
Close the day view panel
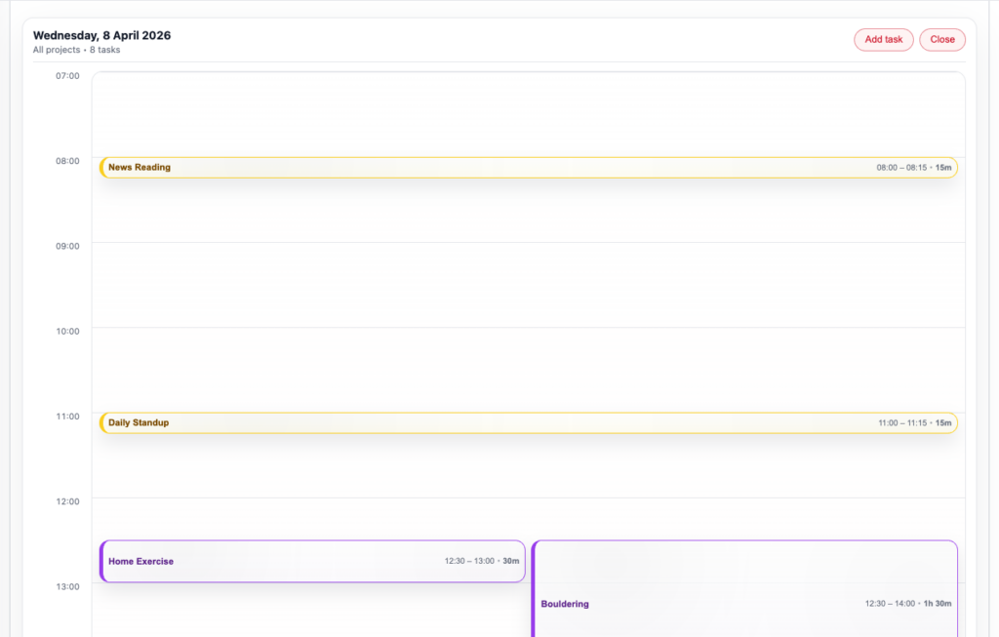tap(941, 40)
